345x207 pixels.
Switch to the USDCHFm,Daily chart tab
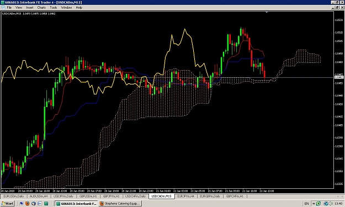tap(136, 196)
